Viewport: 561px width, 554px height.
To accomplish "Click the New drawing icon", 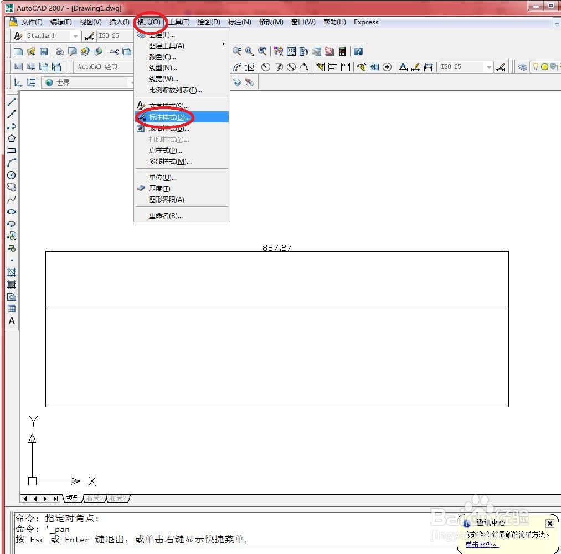I will [x=18, y=51].
